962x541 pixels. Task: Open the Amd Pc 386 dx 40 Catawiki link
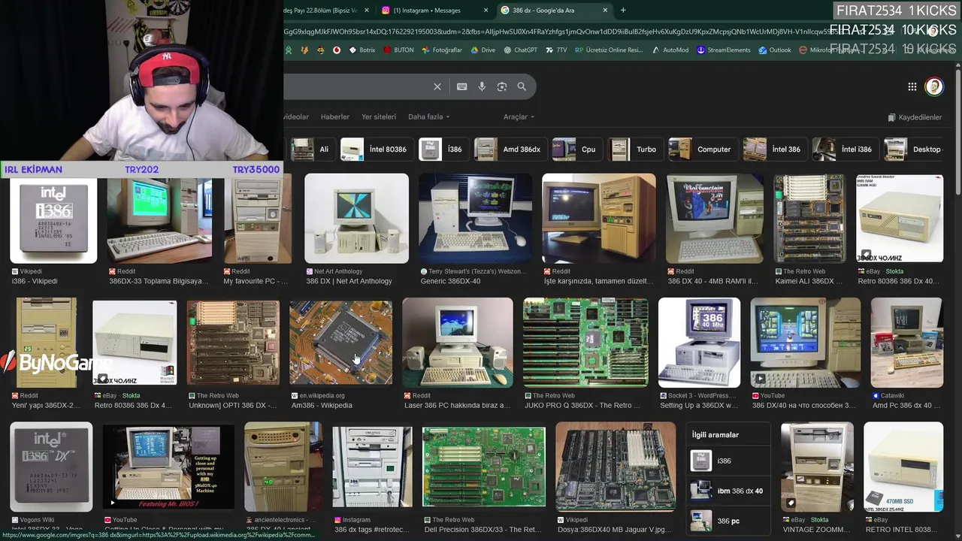pos(906,405)
